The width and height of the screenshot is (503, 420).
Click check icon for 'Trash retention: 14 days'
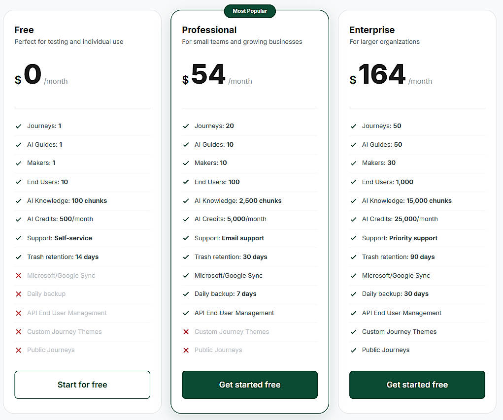click(x=19, y=257)
